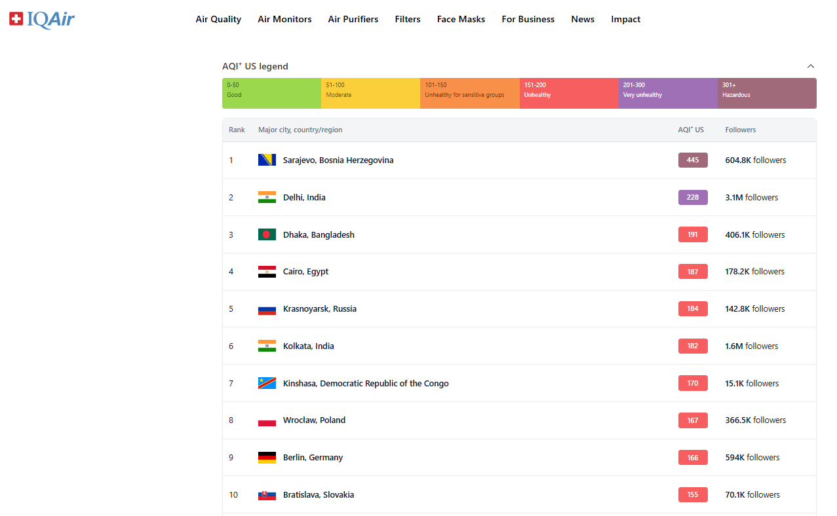Open the Delhi, India city page
This screenshot has height=516, width=837.
(304, 198)
